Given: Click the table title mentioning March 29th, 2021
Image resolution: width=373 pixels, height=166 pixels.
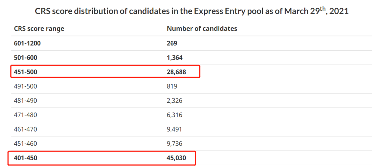Looking at the screenshot, I should tap(192, 11).
